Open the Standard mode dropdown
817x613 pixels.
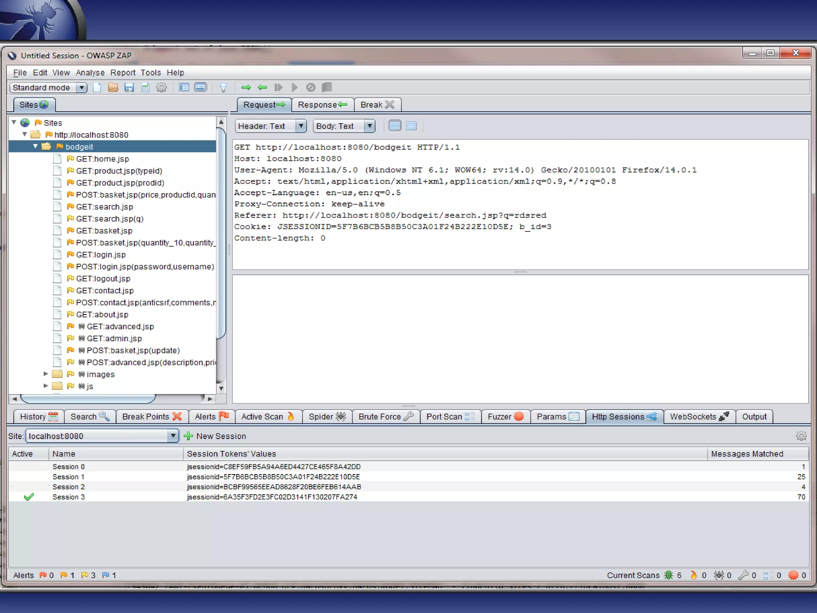pyautogui.click(x=81, y=87)
